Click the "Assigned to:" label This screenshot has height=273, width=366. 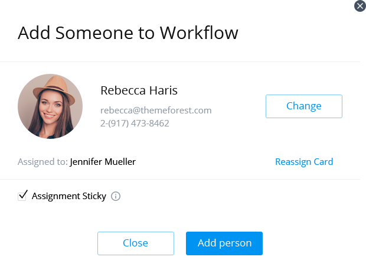coord(43,161)
